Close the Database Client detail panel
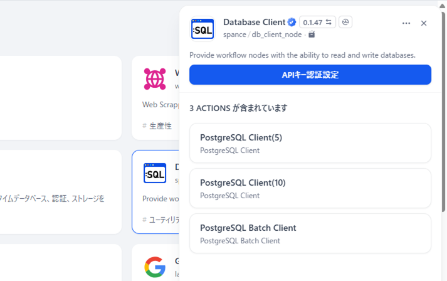 [x=424, y=23]
